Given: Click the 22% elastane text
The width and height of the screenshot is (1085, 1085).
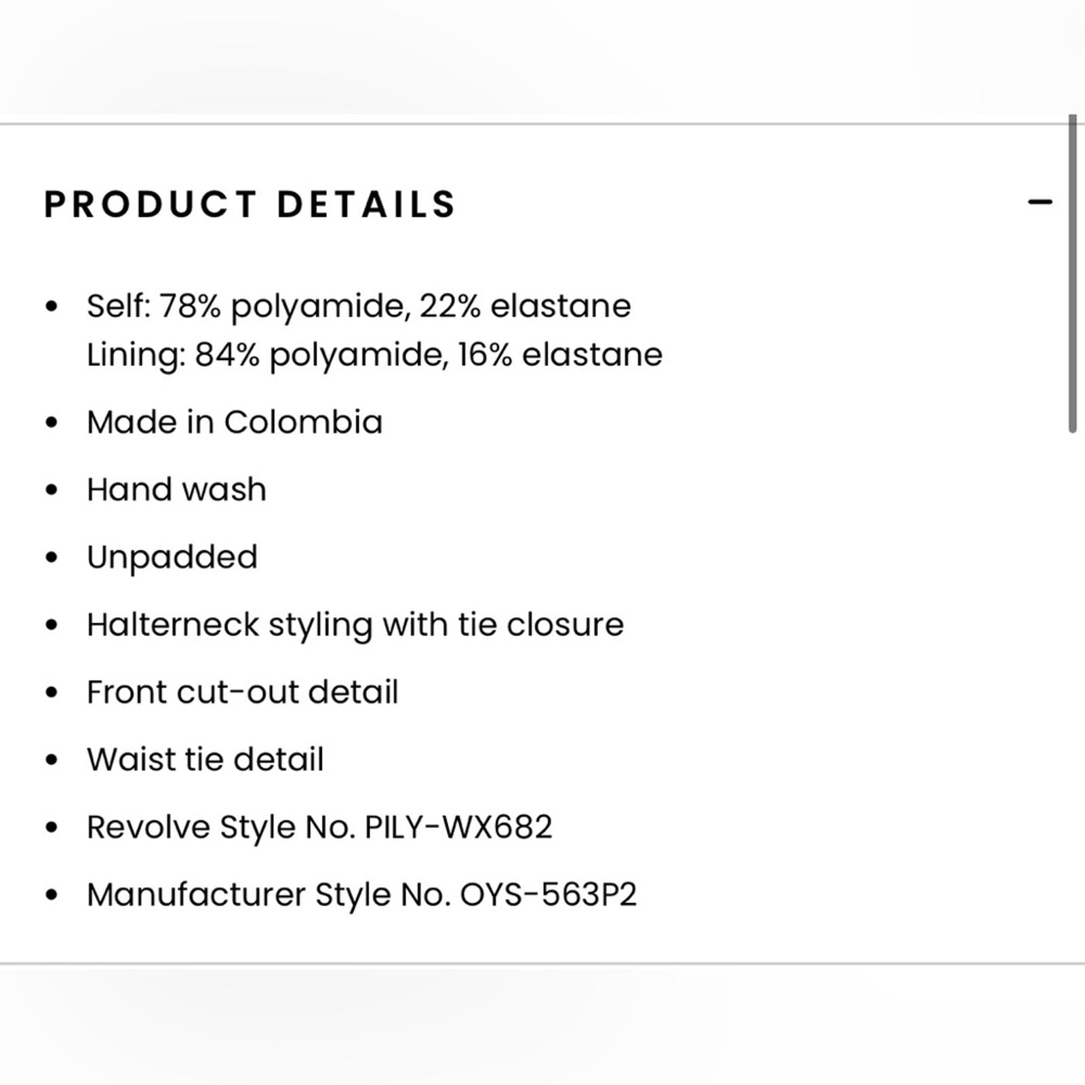Looking at the screenshot, I should (x=526, y=306).
